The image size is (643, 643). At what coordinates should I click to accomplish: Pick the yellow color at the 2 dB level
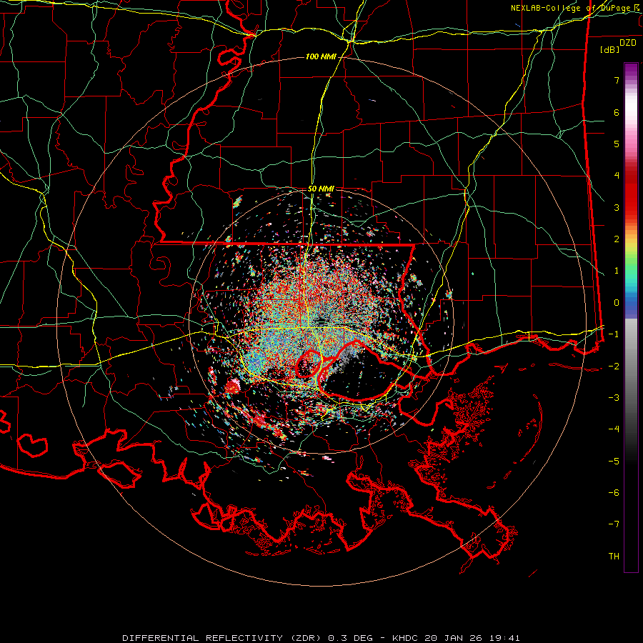631,239
